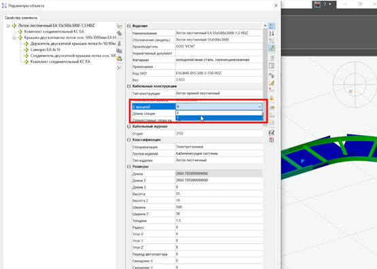Viewport: 377px width, 269px height.
Task: Click the 'Производитель' value ООО "ИЭК"
Action: click(x=219, y=46)
